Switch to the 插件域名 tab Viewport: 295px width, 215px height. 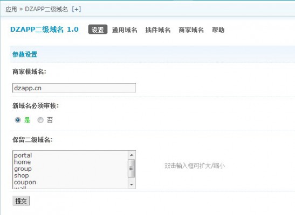pyautogui.click(x=158, y=30)
